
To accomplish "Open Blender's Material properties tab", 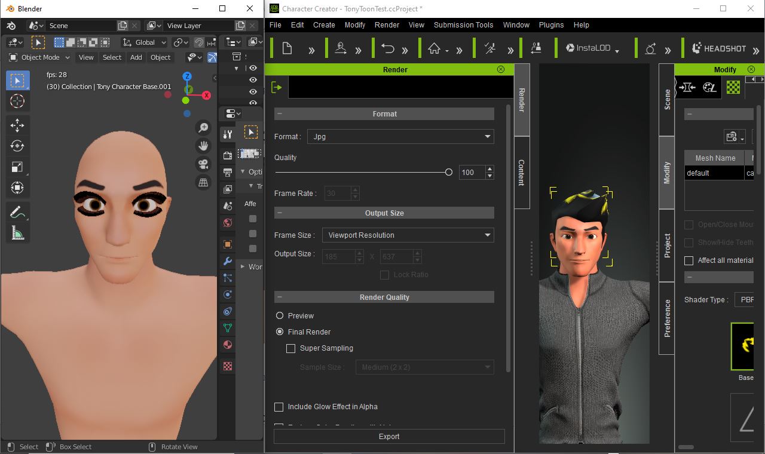I will [x=228, y=345].
